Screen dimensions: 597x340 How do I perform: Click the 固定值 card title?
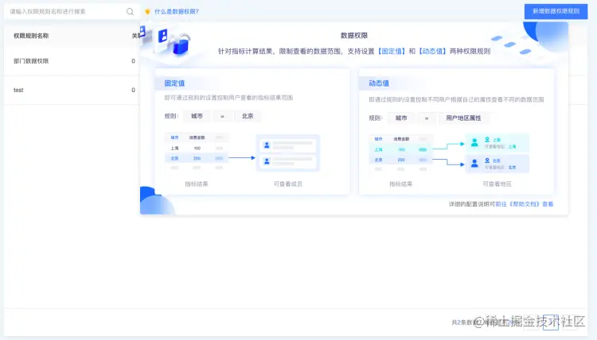pyautogui.click(x=174, y=83)
